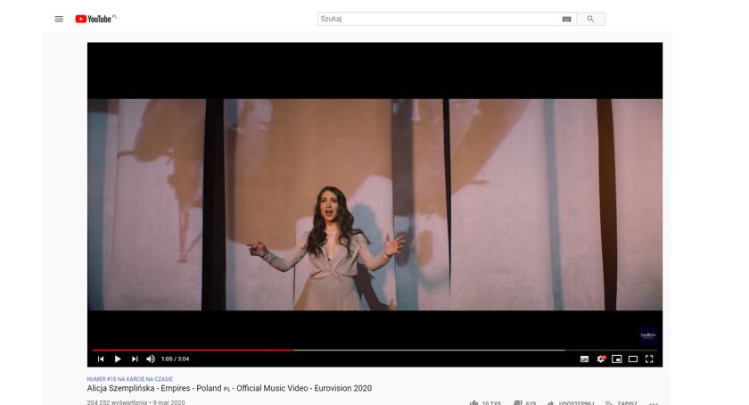
Task: Skip to next video
Action: [x=135, y=359]
